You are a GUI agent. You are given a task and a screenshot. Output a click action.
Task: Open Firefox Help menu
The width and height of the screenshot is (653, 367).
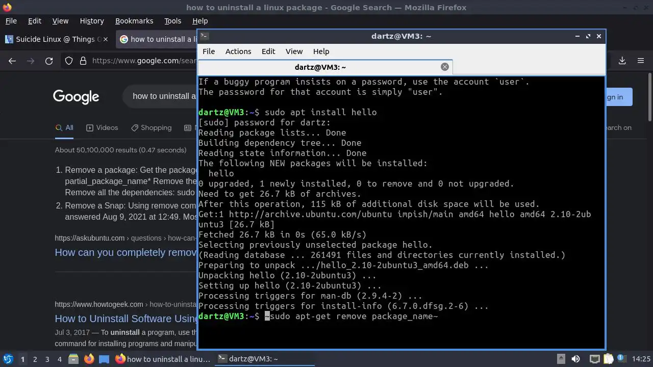coord(200,21)
